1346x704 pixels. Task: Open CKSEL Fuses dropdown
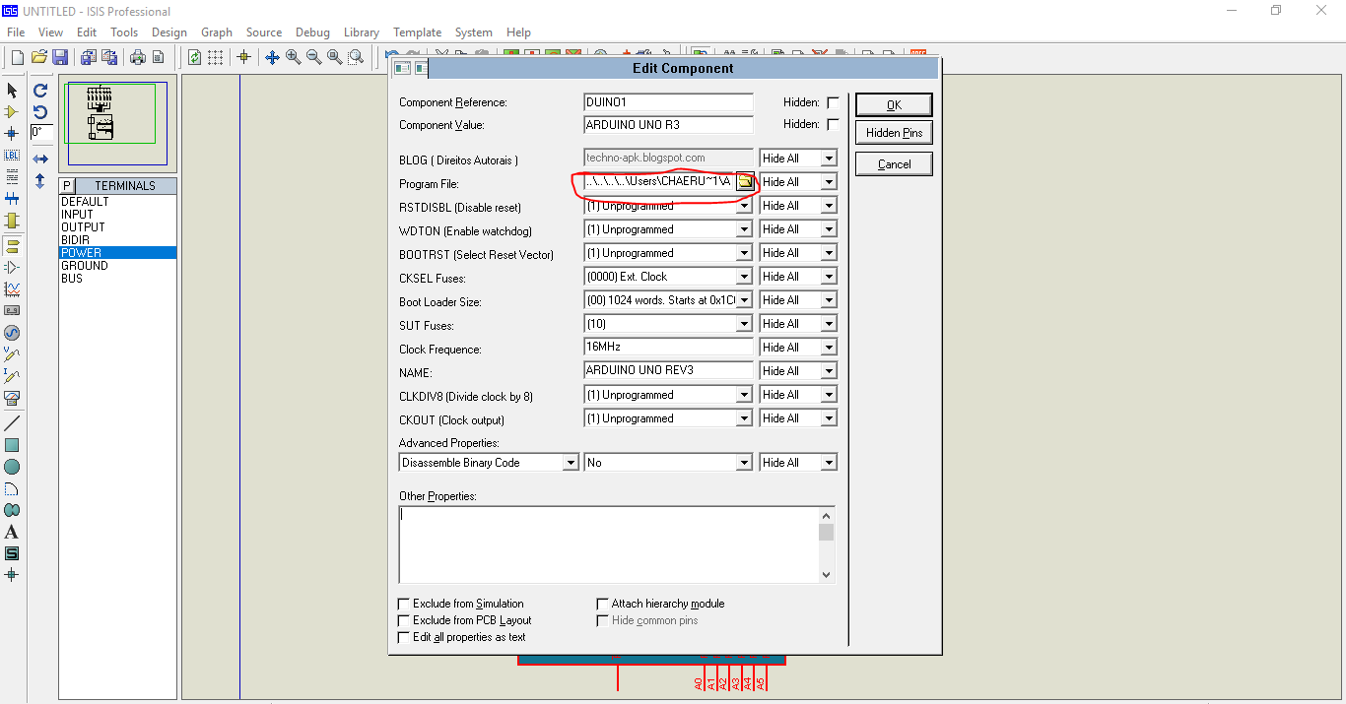click(745, 277)
